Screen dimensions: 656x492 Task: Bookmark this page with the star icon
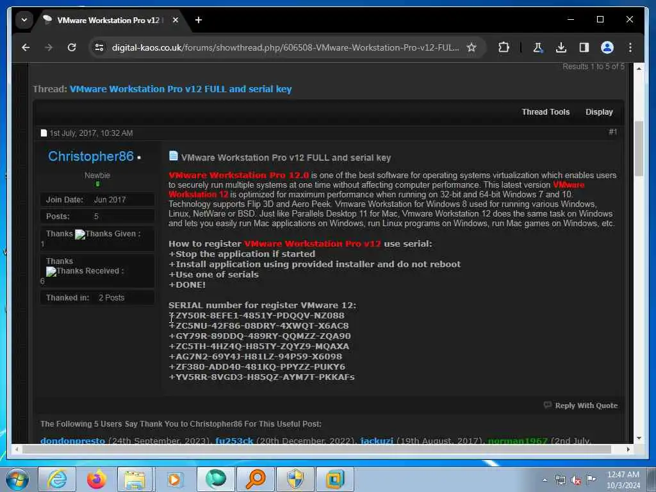471,47
